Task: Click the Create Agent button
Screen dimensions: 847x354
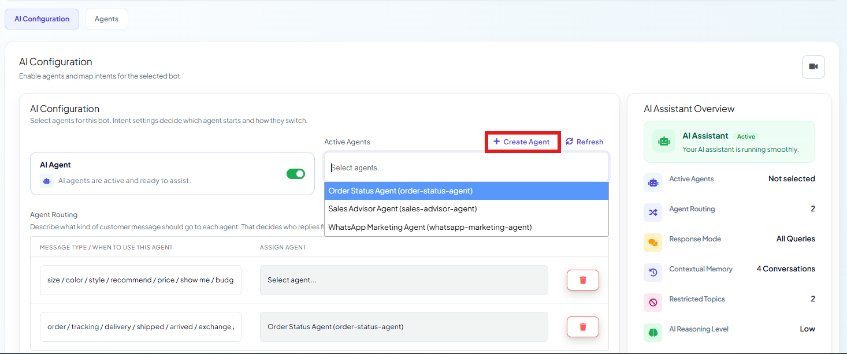Action: (x=522, y=141)
